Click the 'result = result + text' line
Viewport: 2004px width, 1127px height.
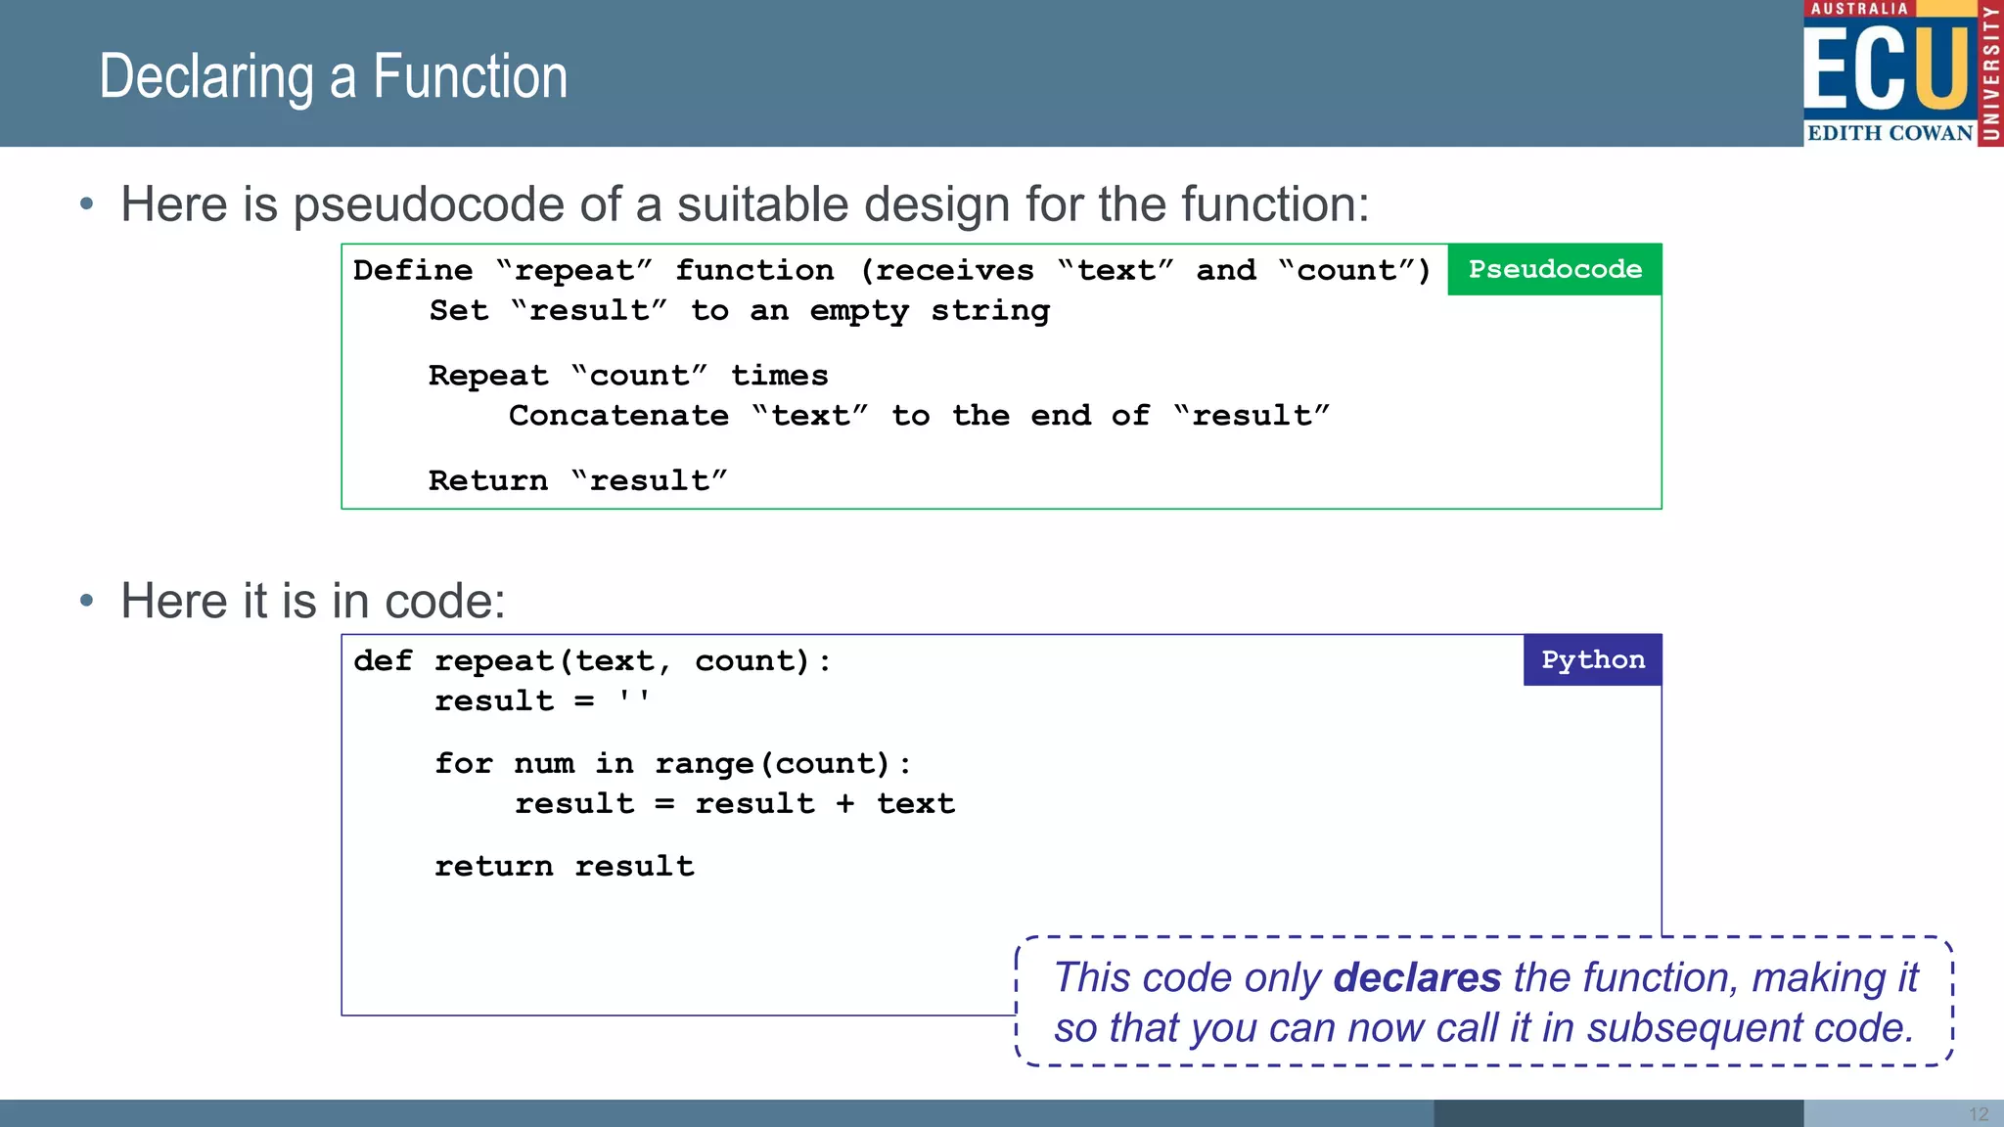click(x=734, y=804)
